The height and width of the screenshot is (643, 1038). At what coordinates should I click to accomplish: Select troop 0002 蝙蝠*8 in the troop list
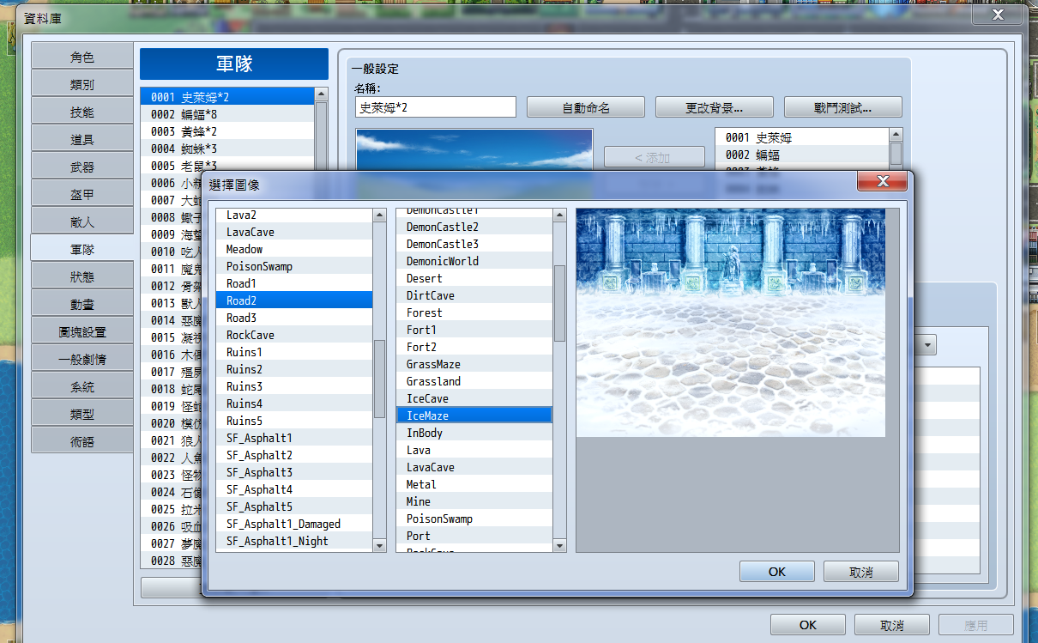point(227,114)
